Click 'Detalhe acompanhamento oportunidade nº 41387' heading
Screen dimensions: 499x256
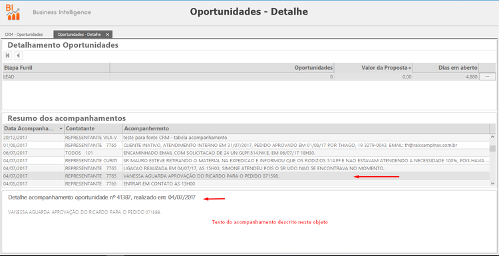(x=102, y=197)
